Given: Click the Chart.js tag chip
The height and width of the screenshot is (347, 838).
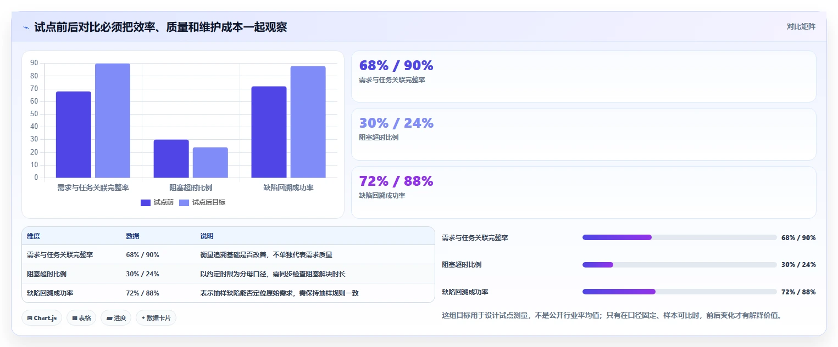Looking at the screenshot, I should pyautogui.click(x=42, y=318).
